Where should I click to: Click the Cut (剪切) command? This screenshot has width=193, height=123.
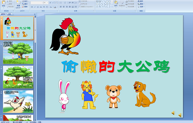pos(10,1)
